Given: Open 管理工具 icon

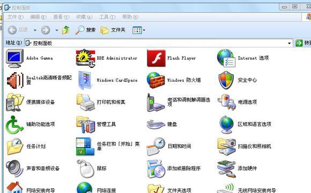Looking at the screenshot, I should 85,125.
